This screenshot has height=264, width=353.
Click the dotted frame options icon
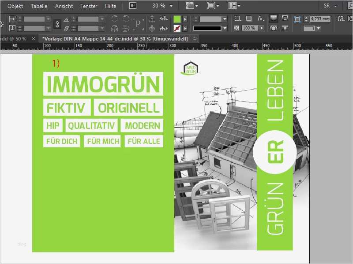[341, 18]
